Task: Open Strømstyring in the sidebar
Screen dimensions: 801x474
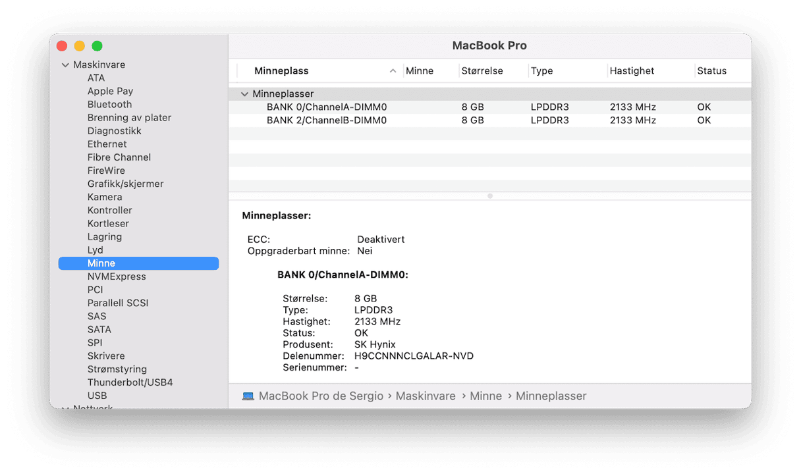Action: 117,369
